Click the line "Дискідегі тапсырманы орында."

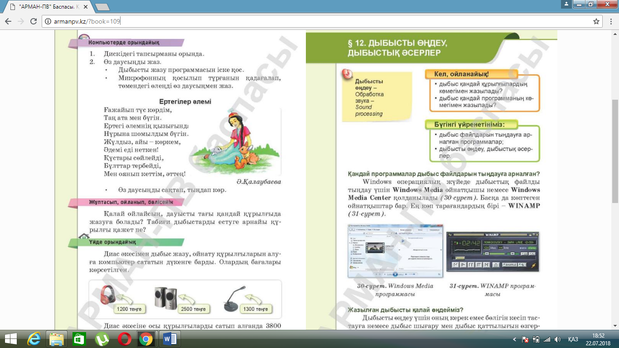(154, 54)
